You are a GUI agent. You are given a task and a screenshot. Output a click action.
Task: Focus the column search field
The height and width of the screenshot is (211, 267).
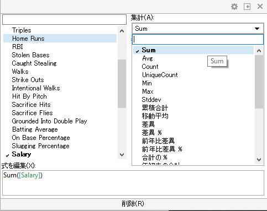point(64,20)
